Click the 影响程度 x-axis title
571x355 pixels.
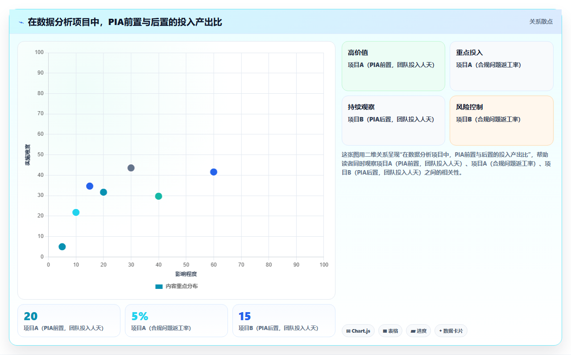click(186, 274)
